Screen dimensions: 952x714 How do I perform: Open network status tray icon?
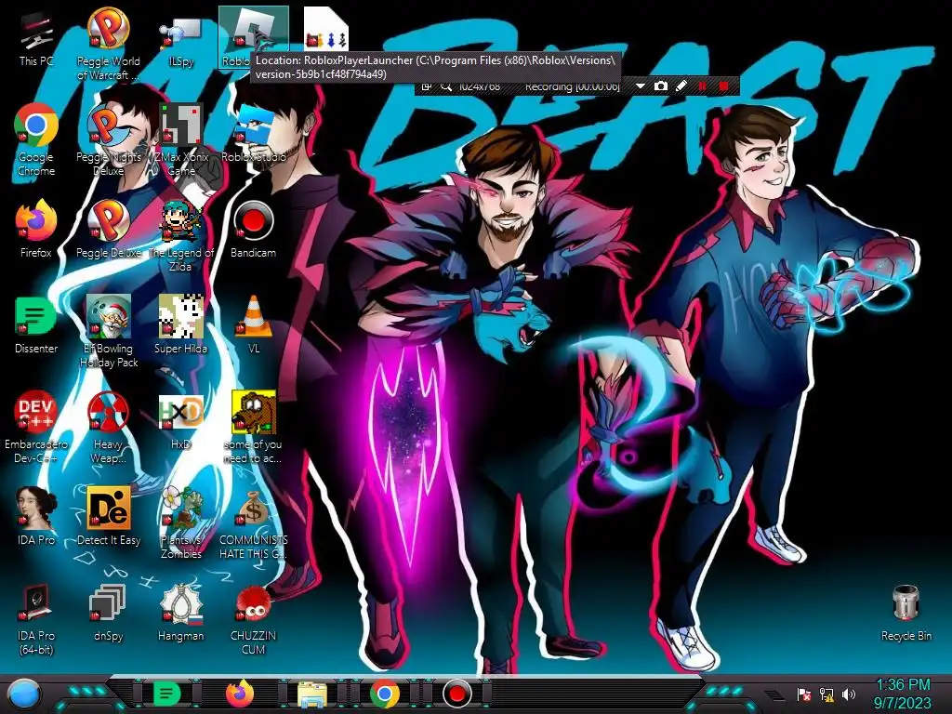[826, 694]
